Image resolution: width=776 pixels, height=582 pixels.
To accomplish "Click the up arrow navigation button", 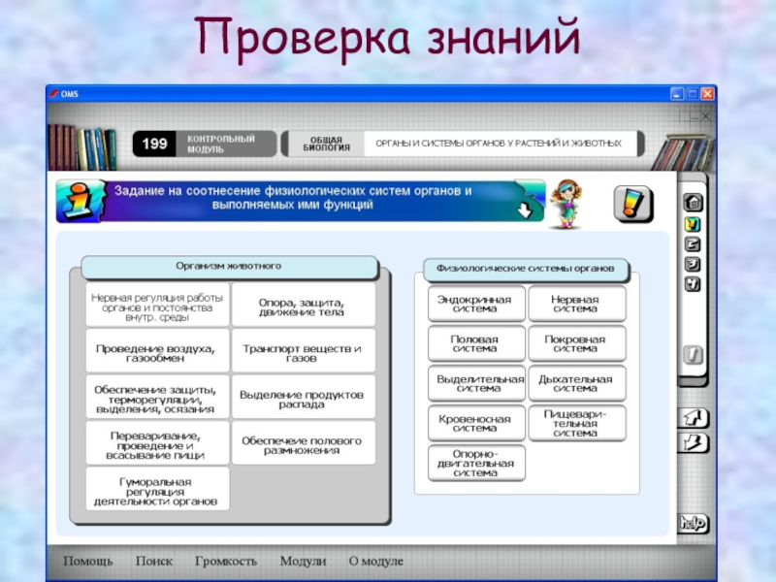I will [x=694, y=418].
